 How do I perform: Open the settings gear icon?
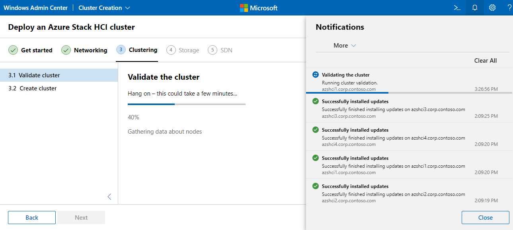(x=492, y=8)
